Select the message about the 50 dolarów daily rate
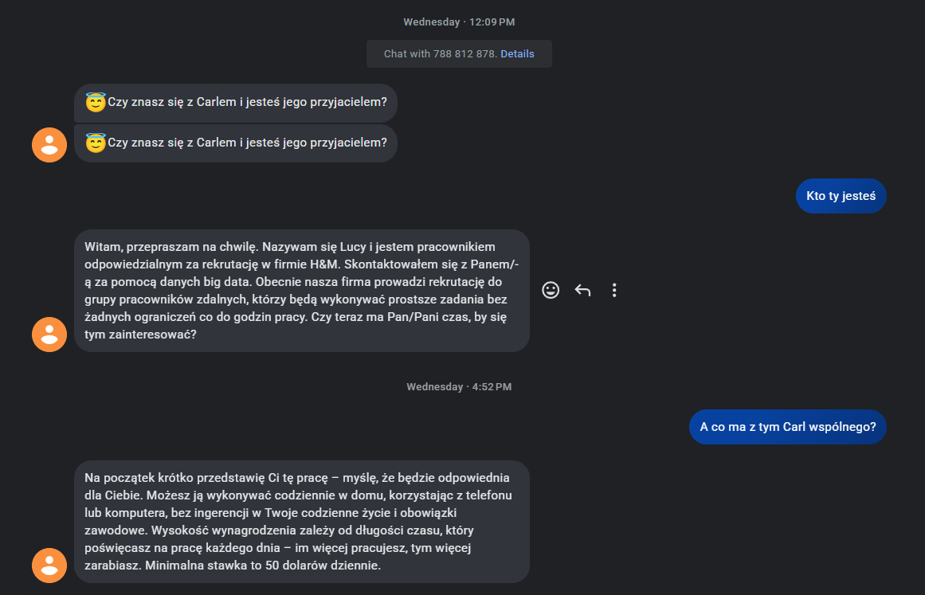This screenshot has width=925, height=595. pyautogui.click(x=301, y=522)
